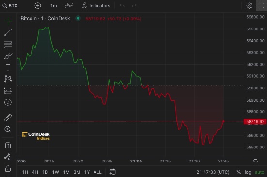Set range to 1W
Viewport: 267px width, 177px height.
(x=55, y=172)
